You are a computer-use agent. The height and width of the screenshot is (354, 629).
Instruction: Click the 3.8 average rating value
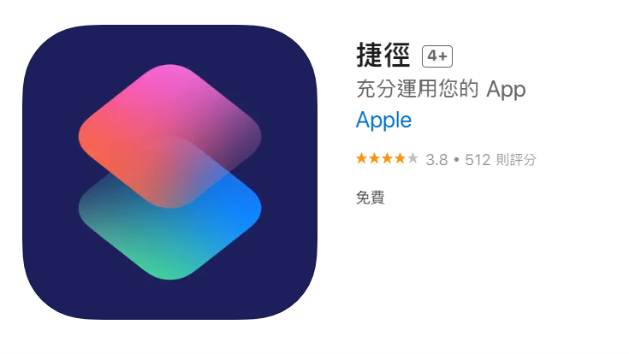tap(436, 160)
